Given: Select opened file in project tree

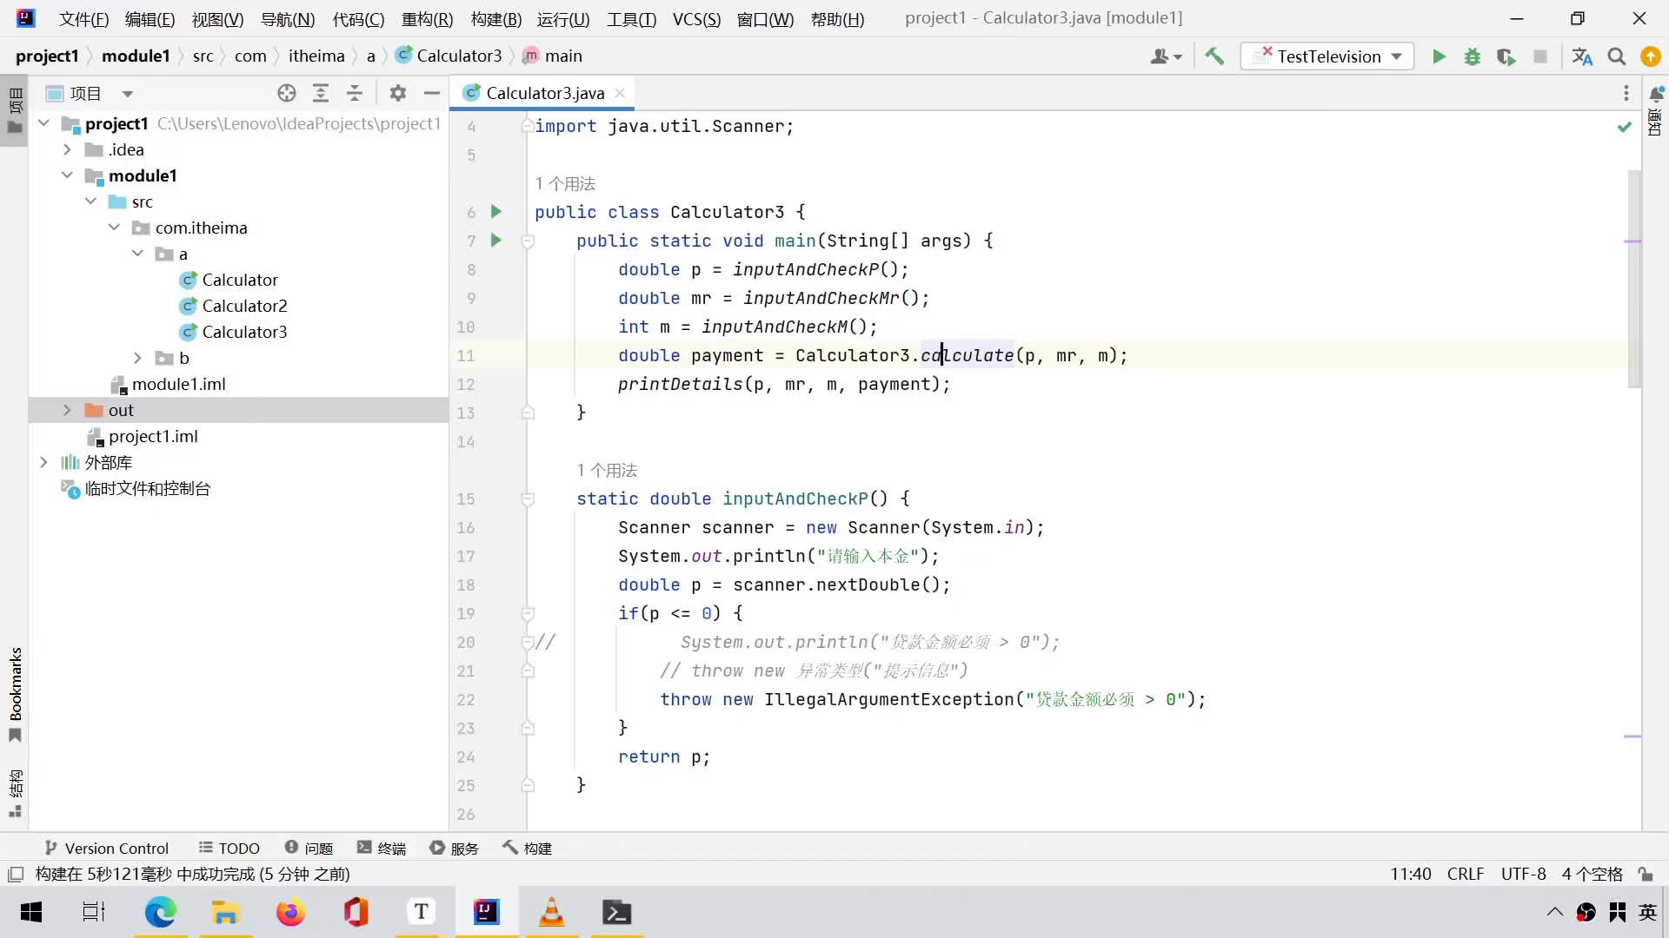Looking at the screenshot, I should [x=287, y=93].
